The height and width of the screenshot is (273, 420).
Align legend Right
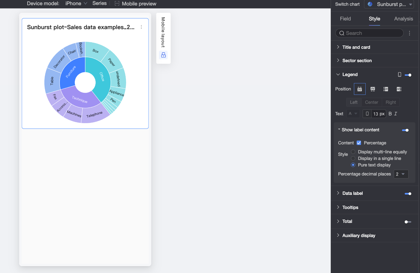click(391, 102)
